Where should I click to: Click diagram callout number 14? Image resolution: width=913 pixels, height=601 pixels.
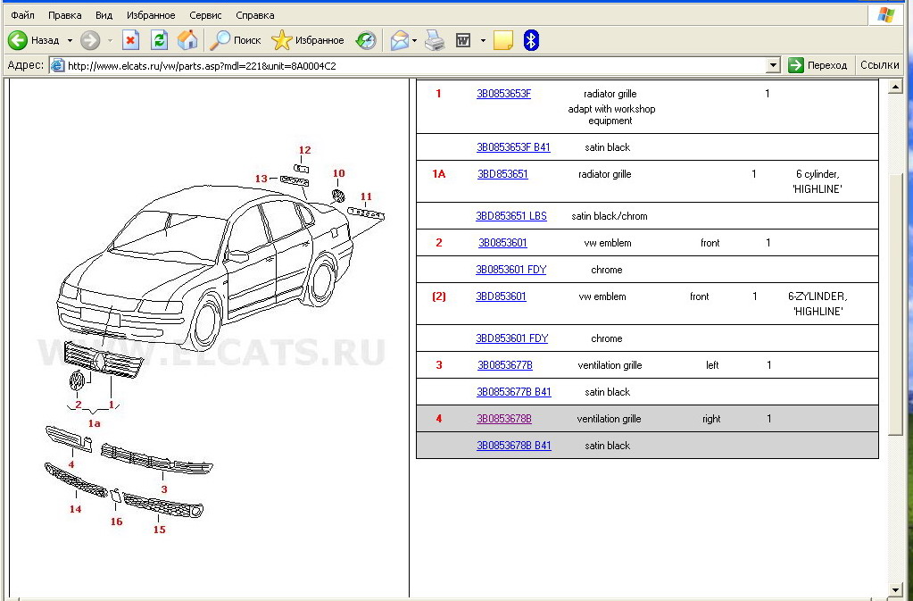coord(75,510)
